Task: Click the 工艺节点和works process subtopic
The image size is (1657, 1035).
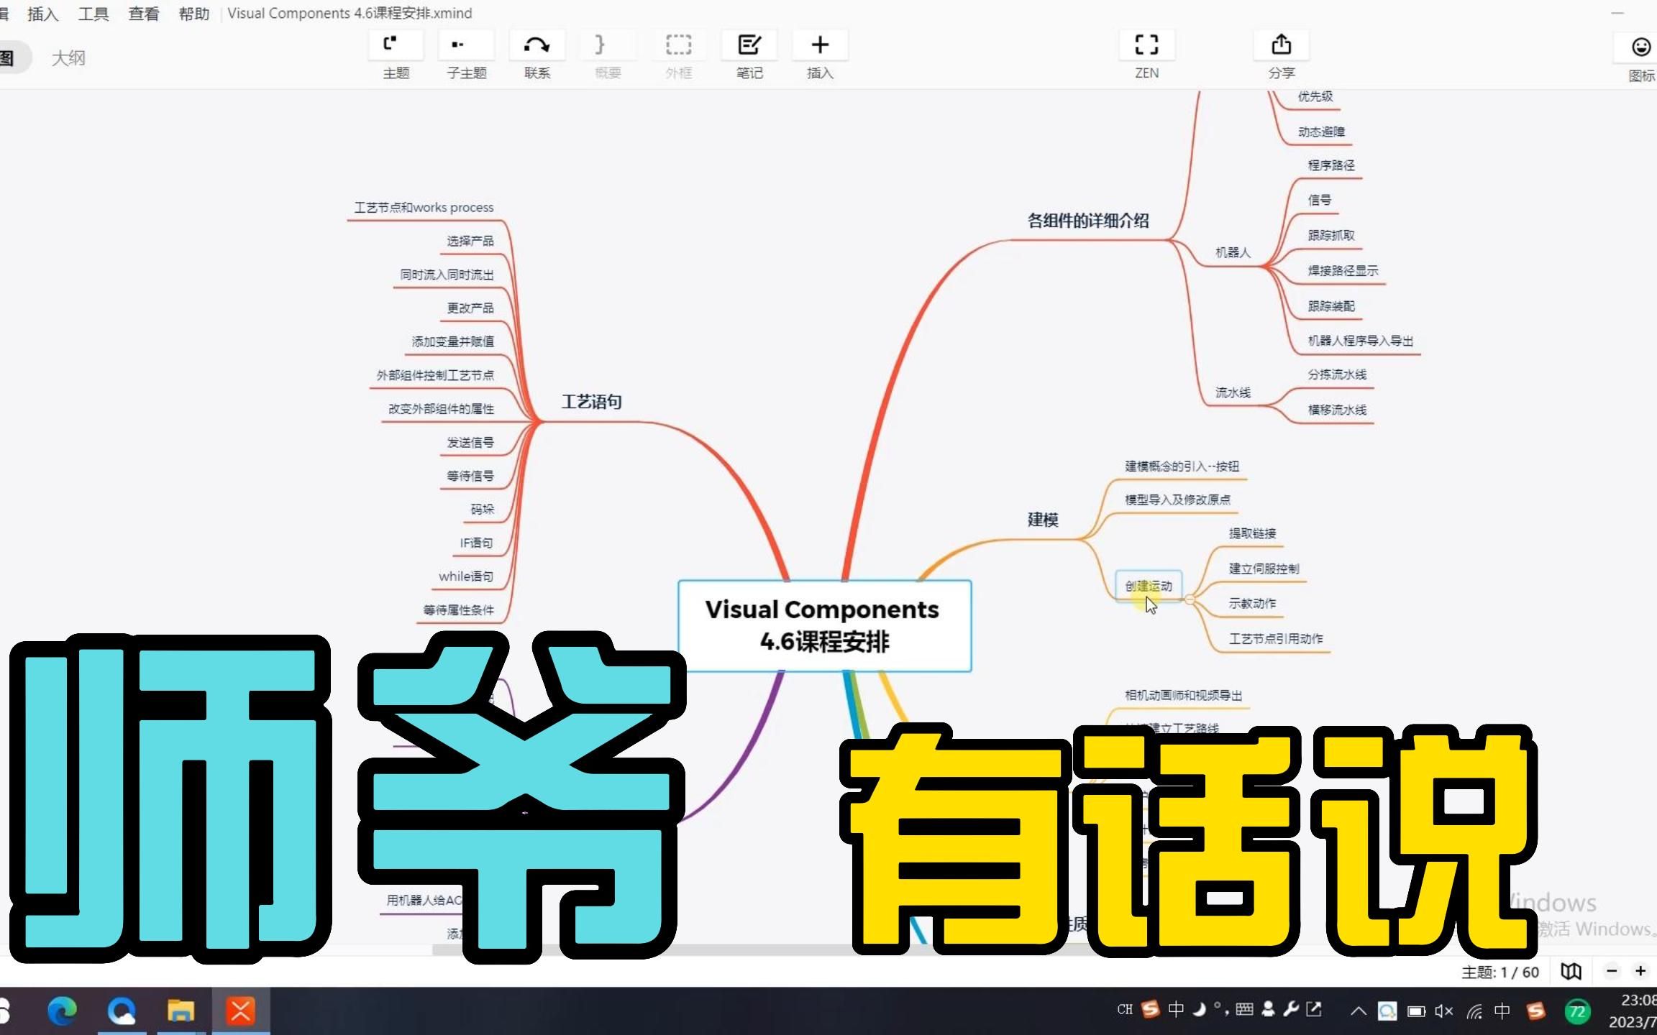Action: (424, 208)
